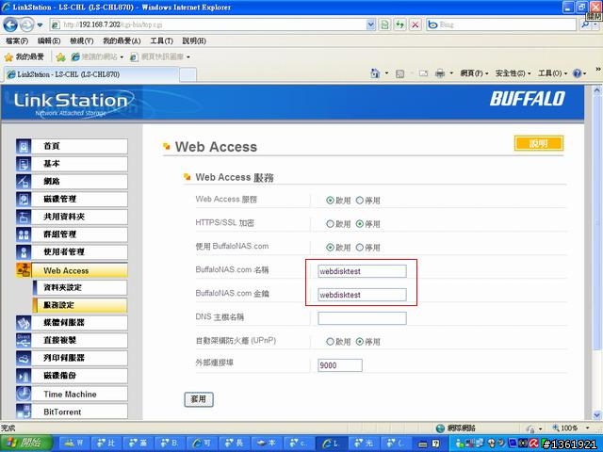Set HTTPS/SSL 加密 to 停用
The width and height of the screenshot is (603, 452).
point(360,224)
